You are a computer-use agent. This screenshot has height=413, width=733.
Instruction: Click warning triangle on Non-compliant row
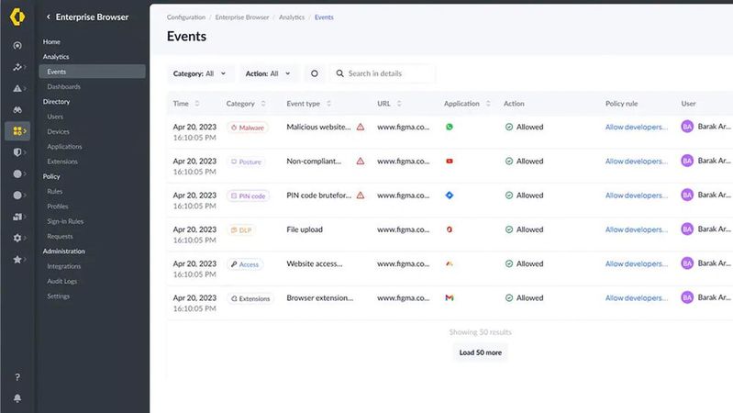361,161
